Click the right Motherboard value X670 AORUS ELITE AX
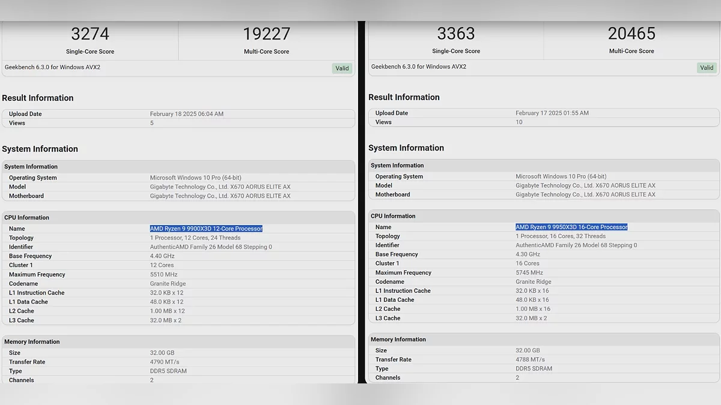The height and width of the screenshot is (405, 721). tap(585, 194)
